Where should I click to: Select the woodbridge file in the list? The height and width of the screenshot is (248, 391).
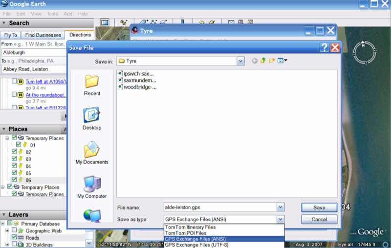[x=138, y=87]
